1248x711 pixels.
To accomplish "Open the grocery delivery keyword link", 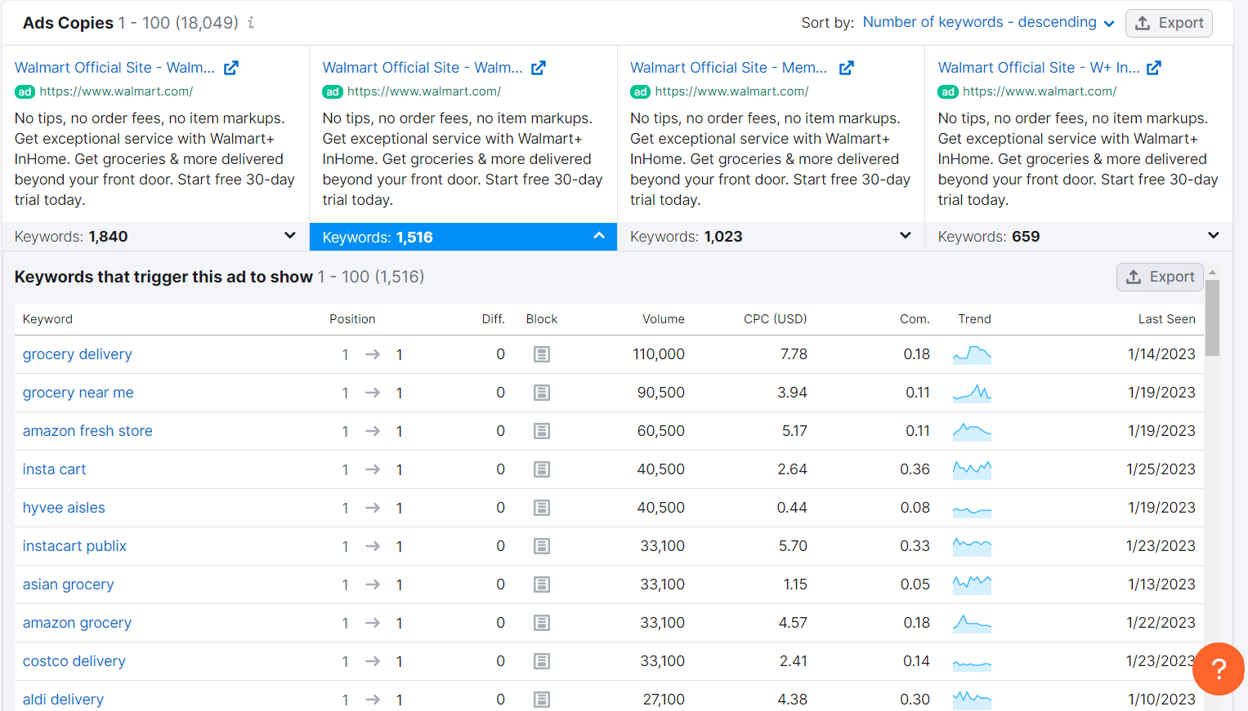I will pos(77,354).
